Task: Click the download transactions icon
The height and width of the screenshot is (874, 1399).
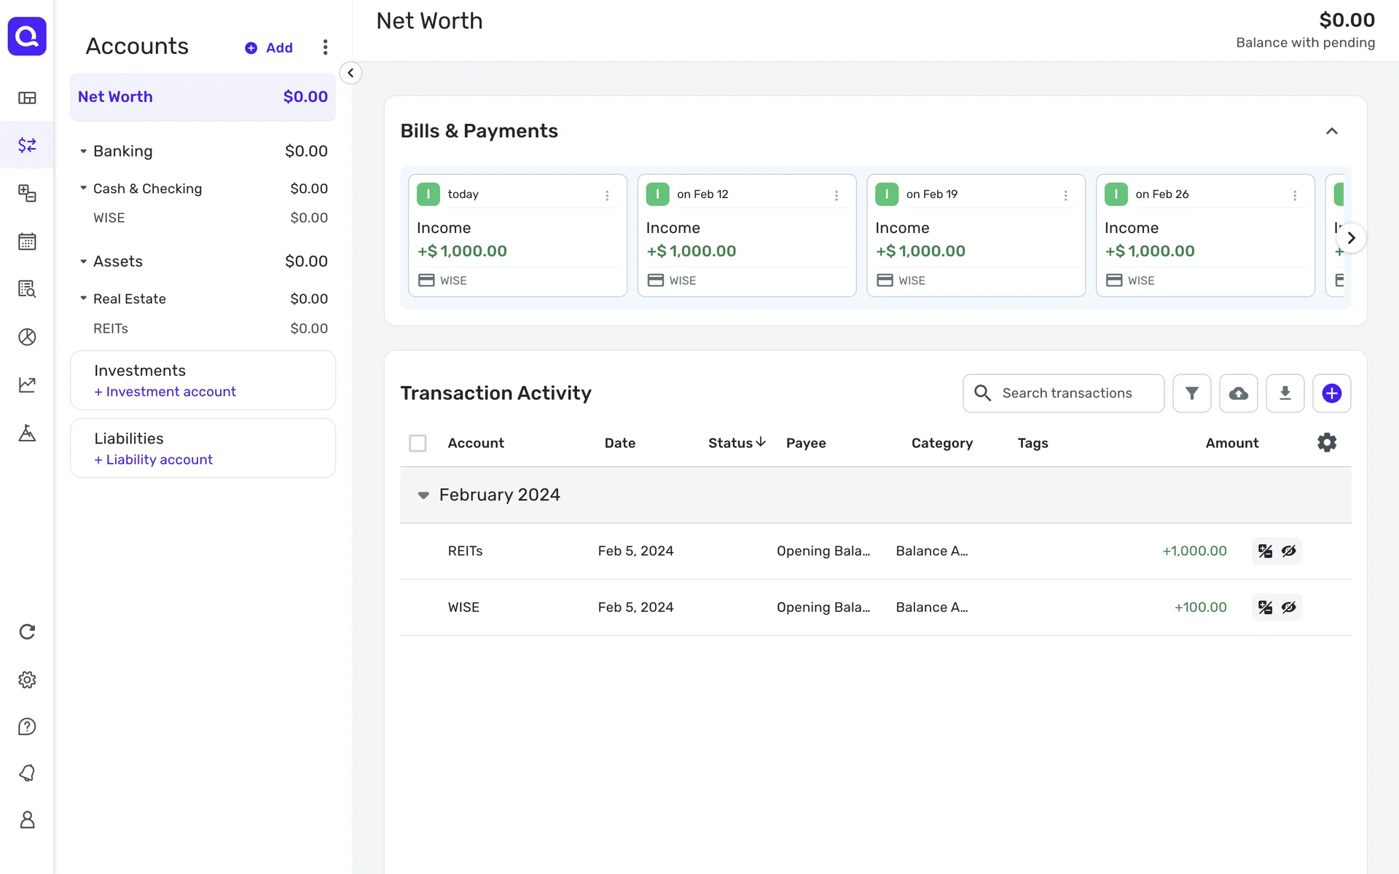Action: (x=1285, y=393)
